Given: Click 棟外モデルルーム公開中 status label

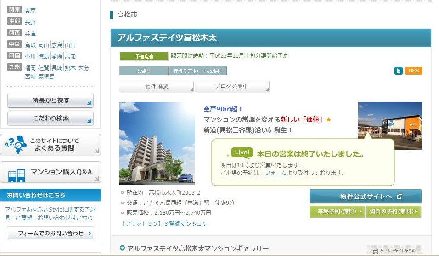Looking at the screenshot, I should click(198, 71).
